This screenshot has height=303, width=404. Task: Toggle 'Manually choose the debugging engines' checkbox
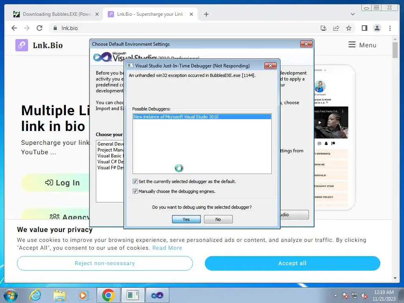(x=135, y=191)
